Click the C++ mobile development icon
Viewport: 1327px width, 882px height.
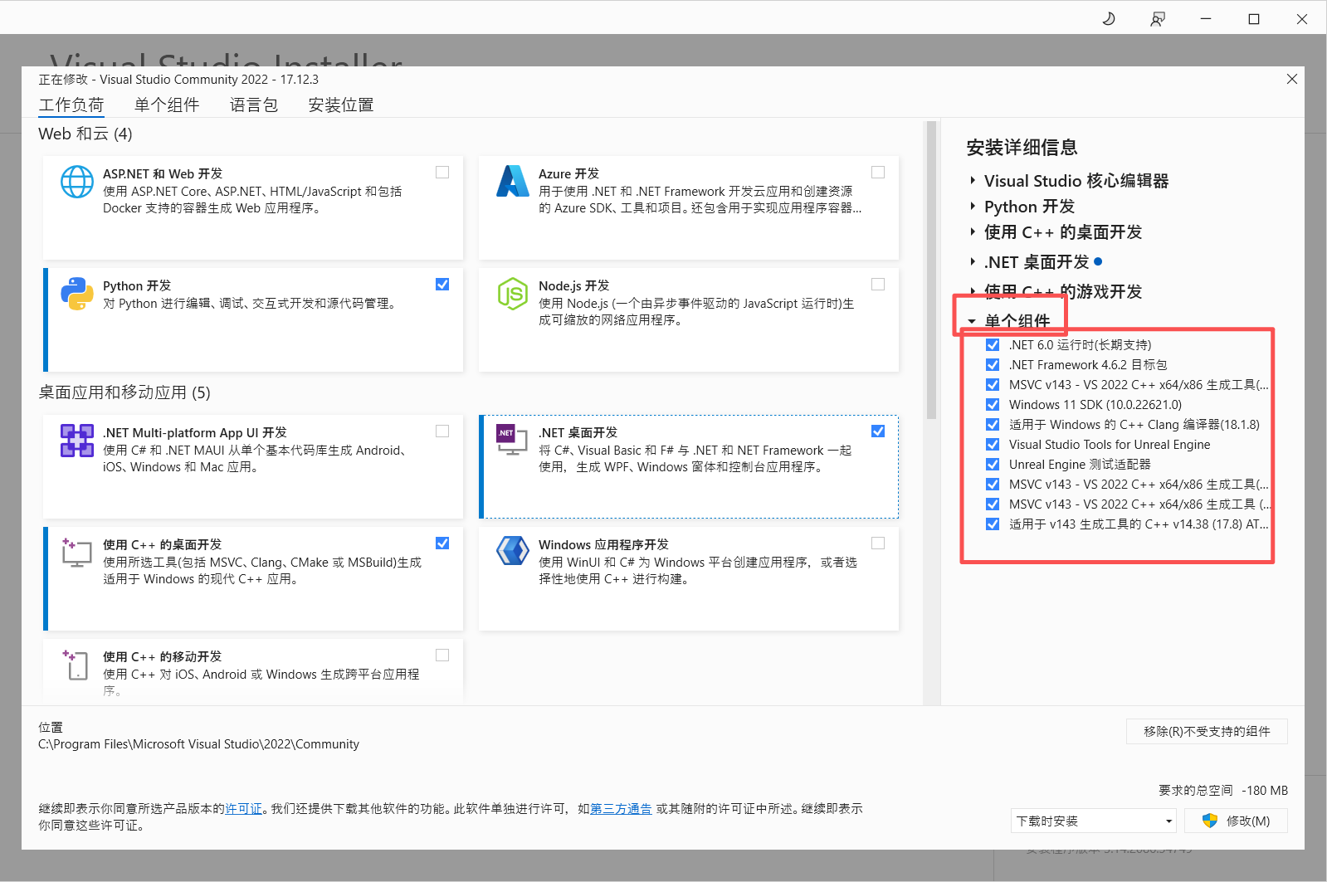click(75, 665)
